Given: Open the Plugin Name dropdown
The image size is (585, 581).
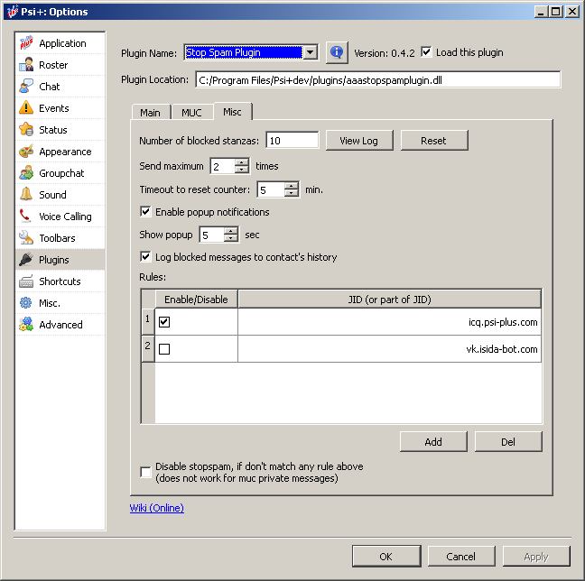Looking at the screenshot, I should coord(310,52).
